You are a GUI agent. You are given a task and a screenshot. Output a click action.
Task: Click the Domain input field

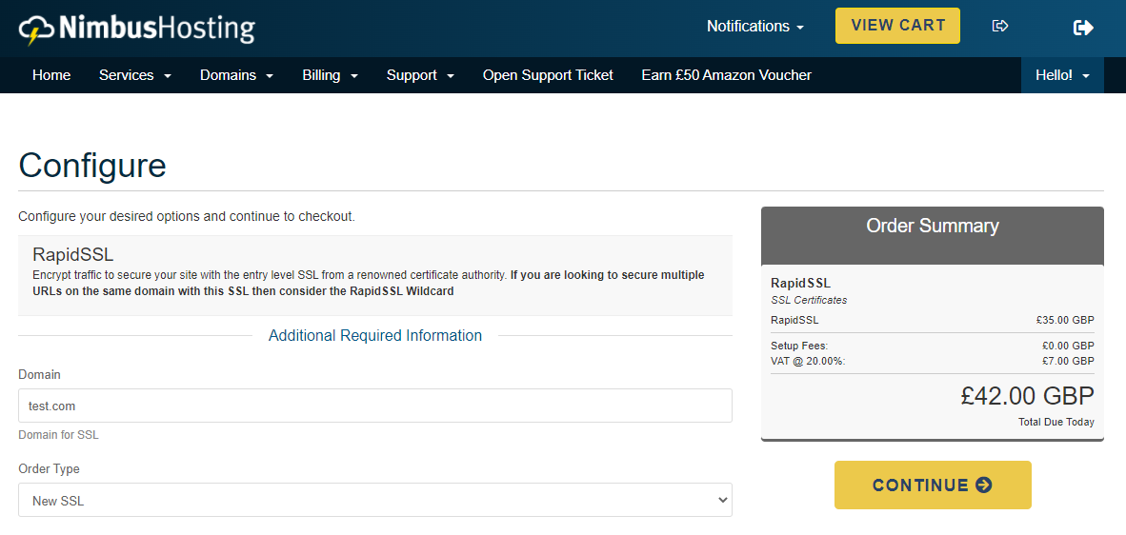click(x=374, y=406)
